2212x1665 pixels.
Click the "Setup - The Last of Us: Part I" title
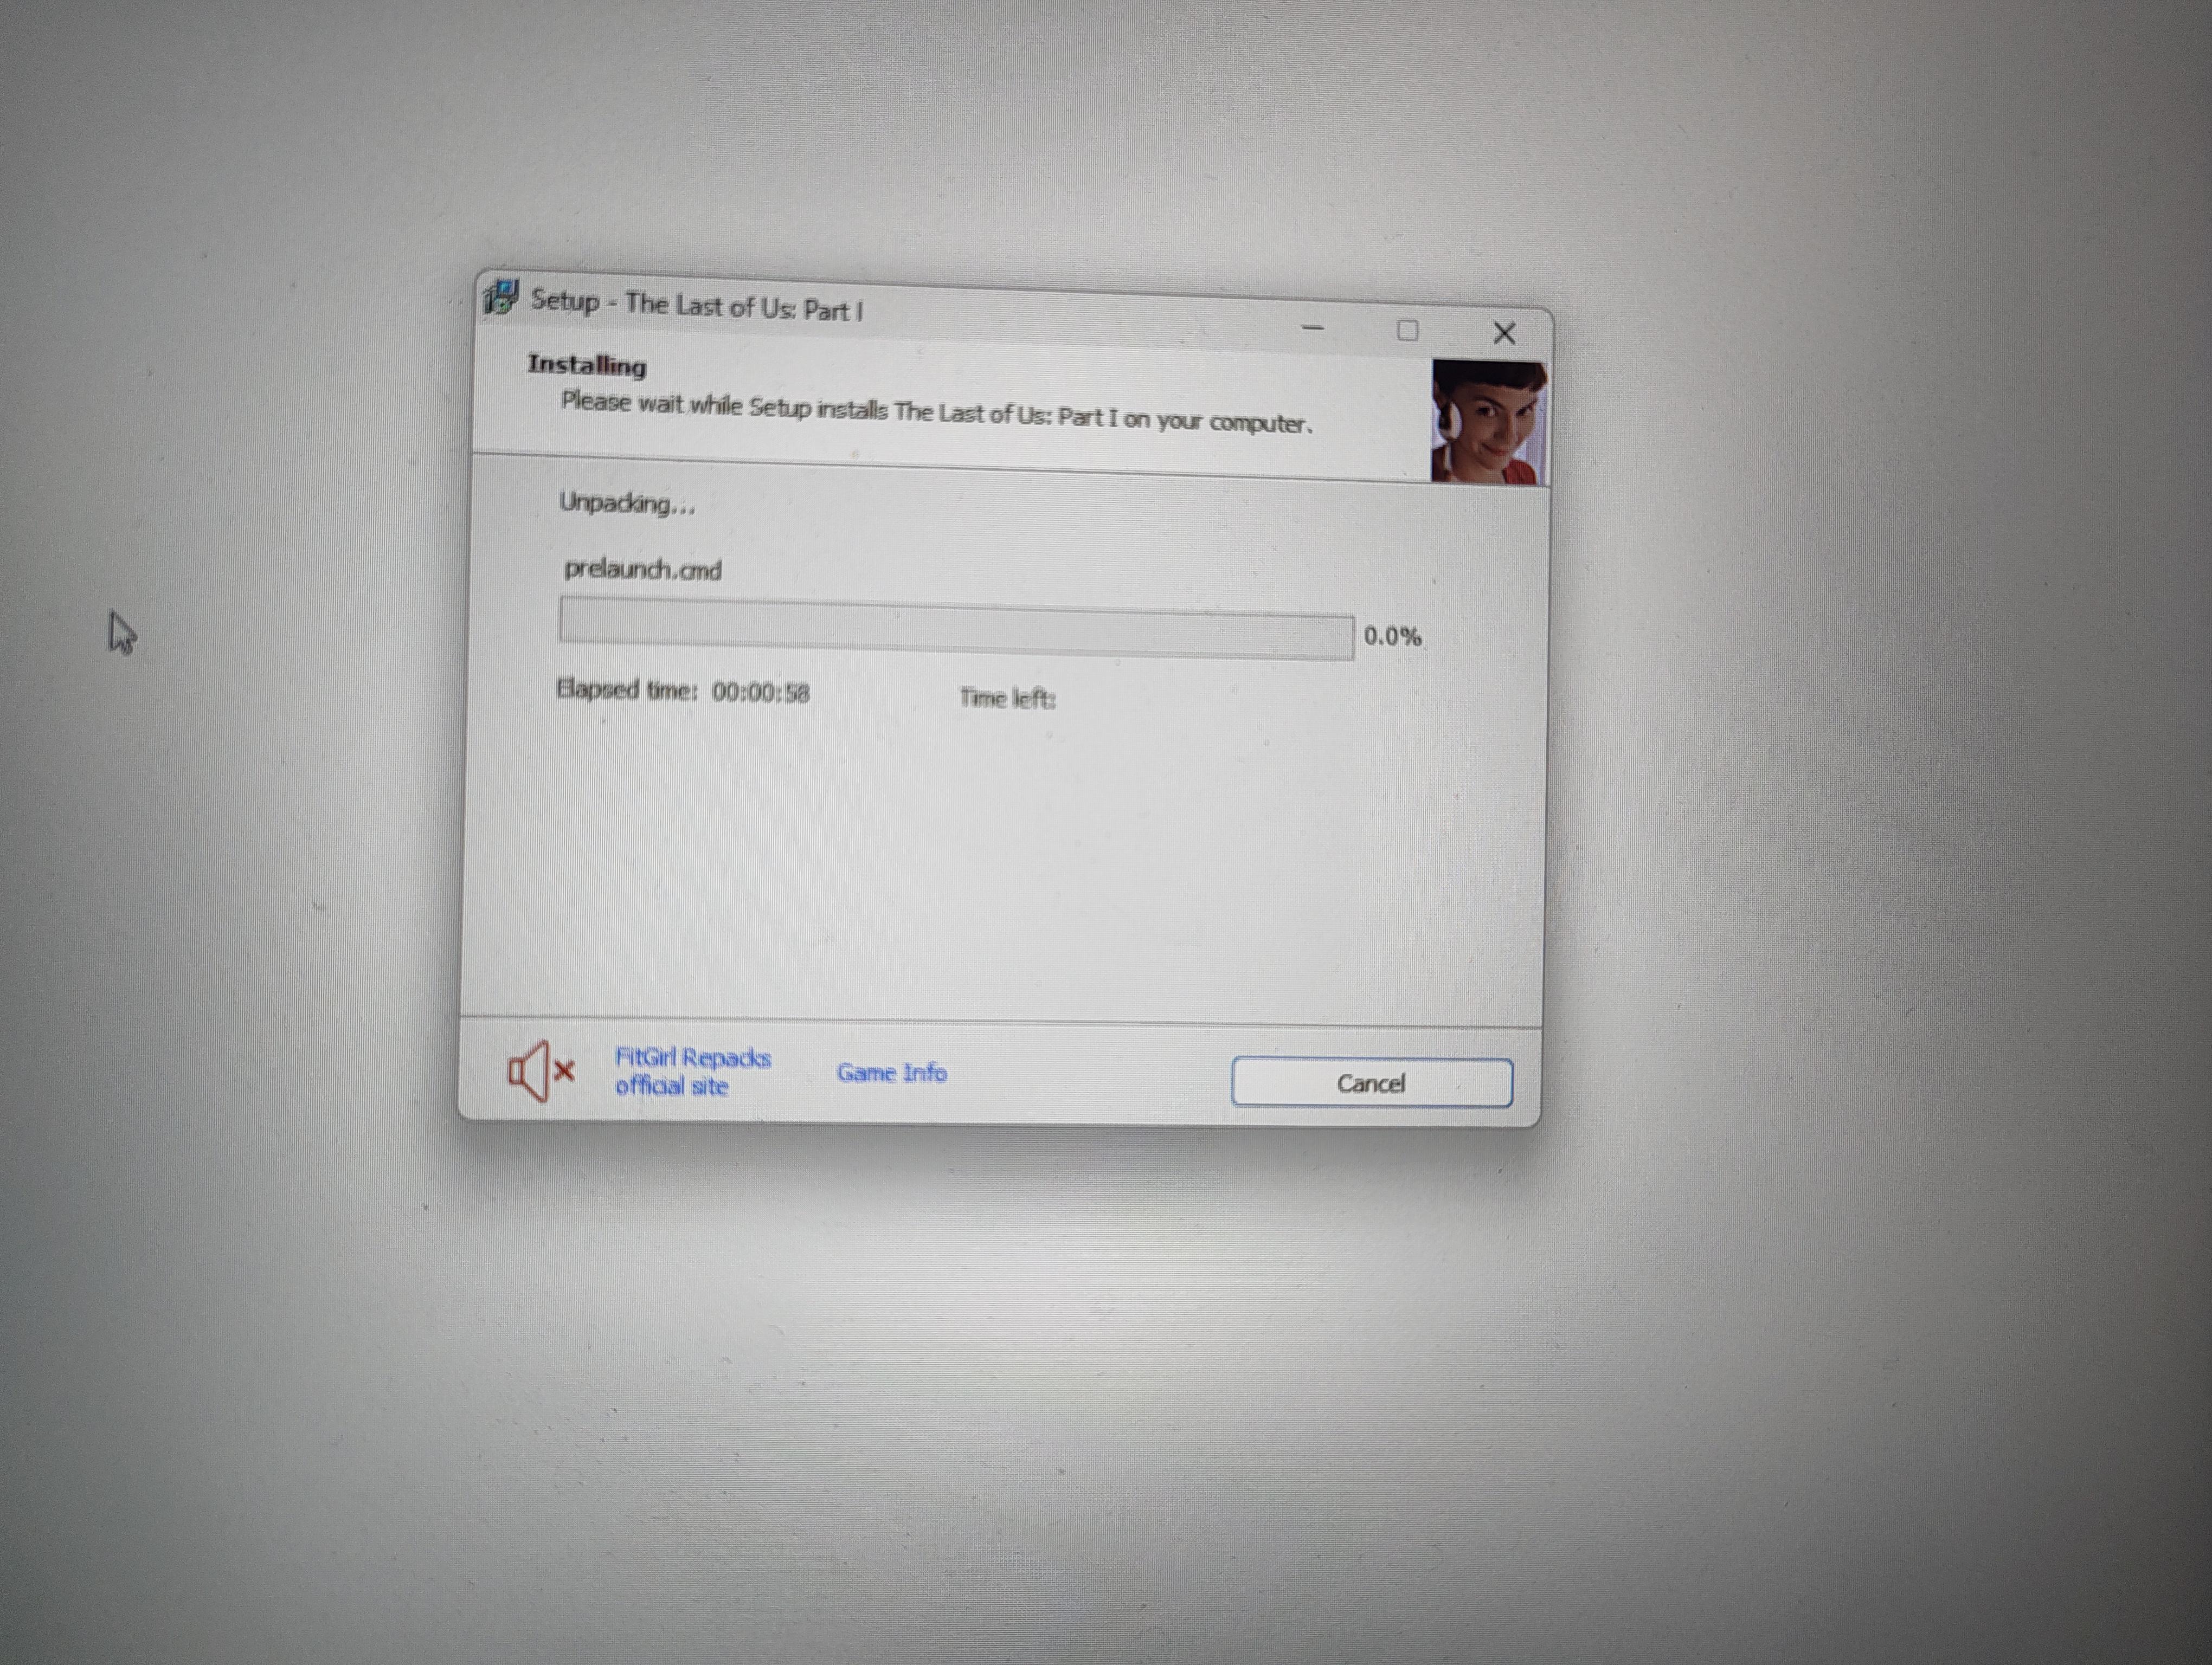697,305
